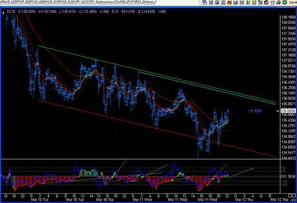Click the H:135.7400 high value in header
The height and width of the screenshot is (203, 297).
pos(48,11)
